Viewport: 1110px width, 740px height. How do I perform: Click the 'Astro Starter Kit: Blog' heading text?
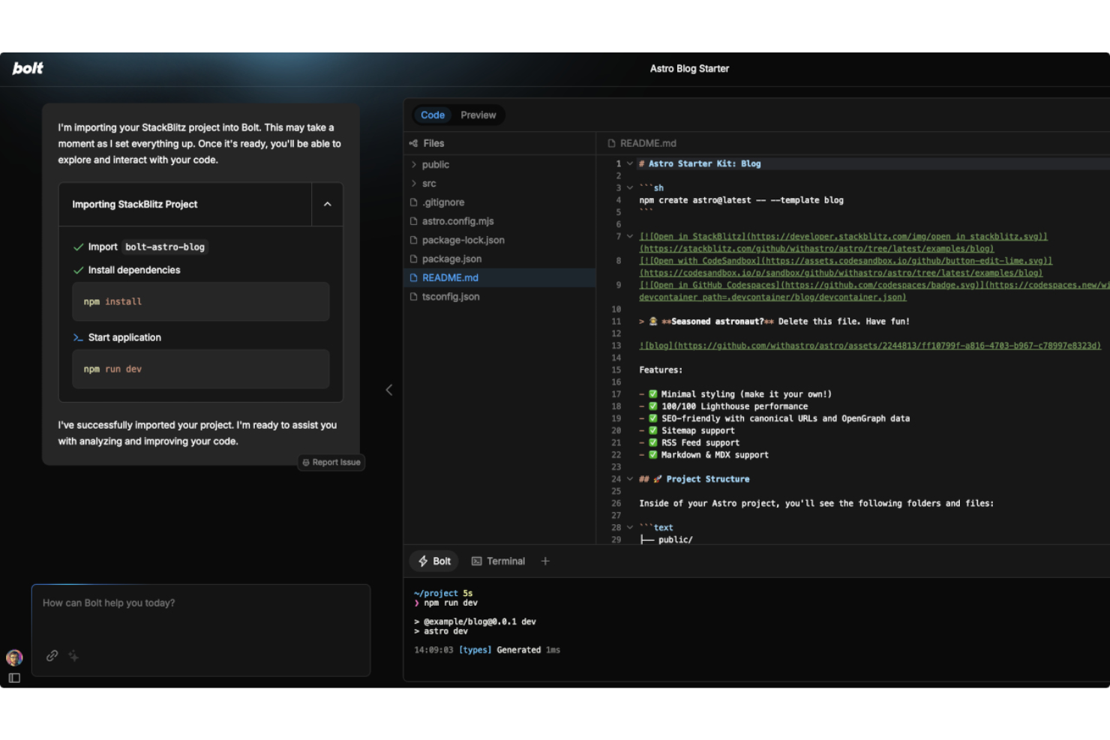[704, 163]
